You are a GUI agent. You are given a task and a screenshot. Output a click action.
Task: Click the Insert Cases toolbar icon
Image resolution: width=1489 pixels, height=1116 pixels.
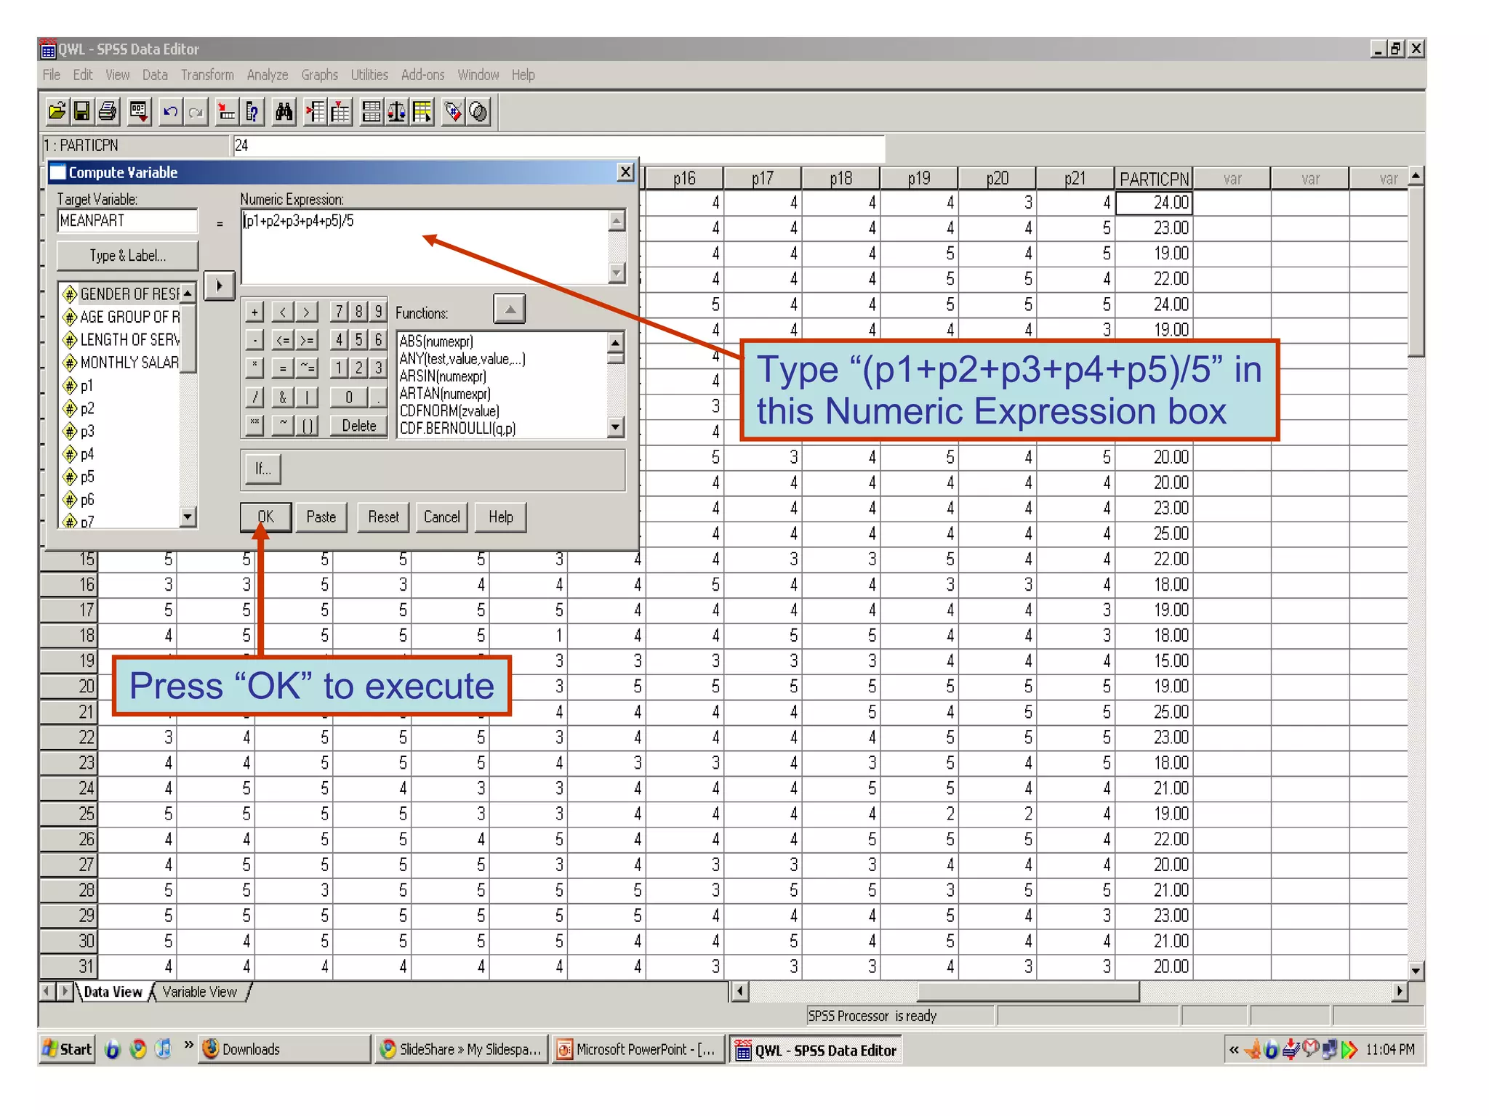coord(316,112)
